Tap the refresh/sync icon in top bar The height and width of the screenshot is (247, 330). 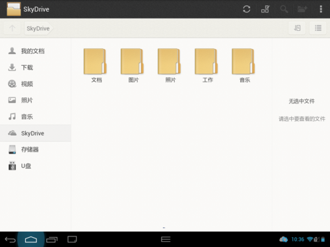(x=246, y=9)
